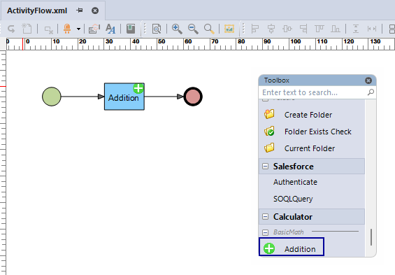Click the green plus badge on the Addition box
Viewport: 395px width, 275px height.
pos(138,88)
